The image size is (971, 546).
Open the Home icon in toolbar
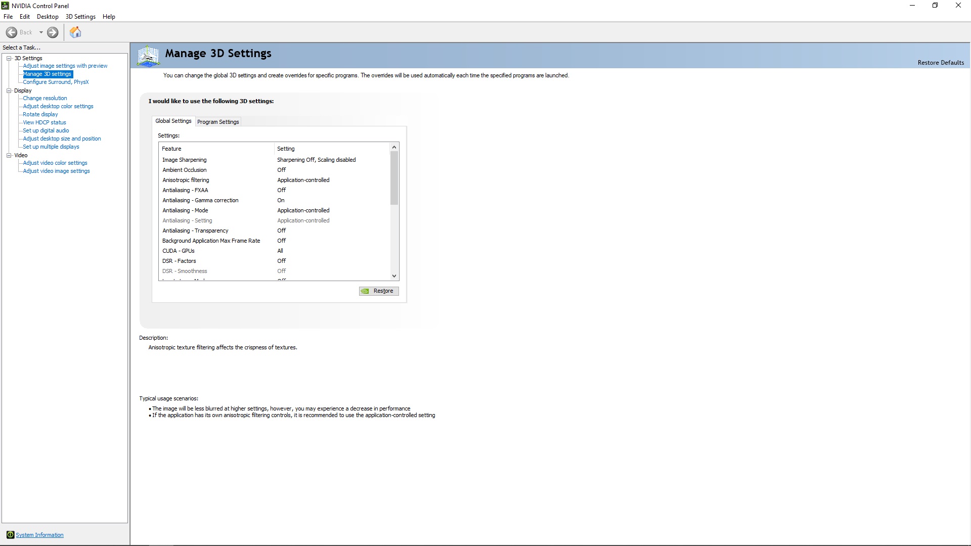point(75,32)
